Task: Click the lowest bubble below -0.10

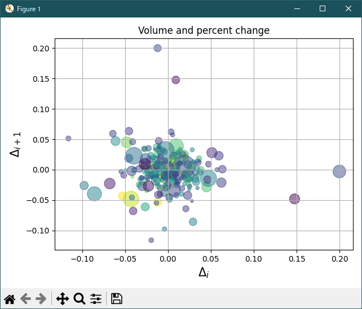Action: point(151,240)
